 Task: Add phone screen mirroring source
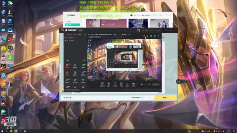[x=115, y=84]
